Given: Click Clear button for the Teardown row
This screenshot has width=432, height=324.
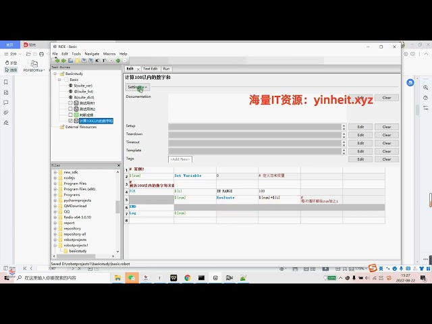Looking at the screenshot, I should [x=387, y=135].
